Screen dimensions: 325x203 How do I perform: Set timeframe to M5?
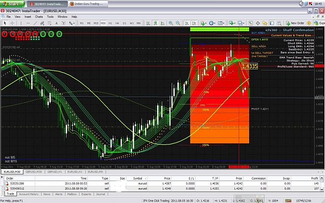pyautogui.click(x=89, y=23)
